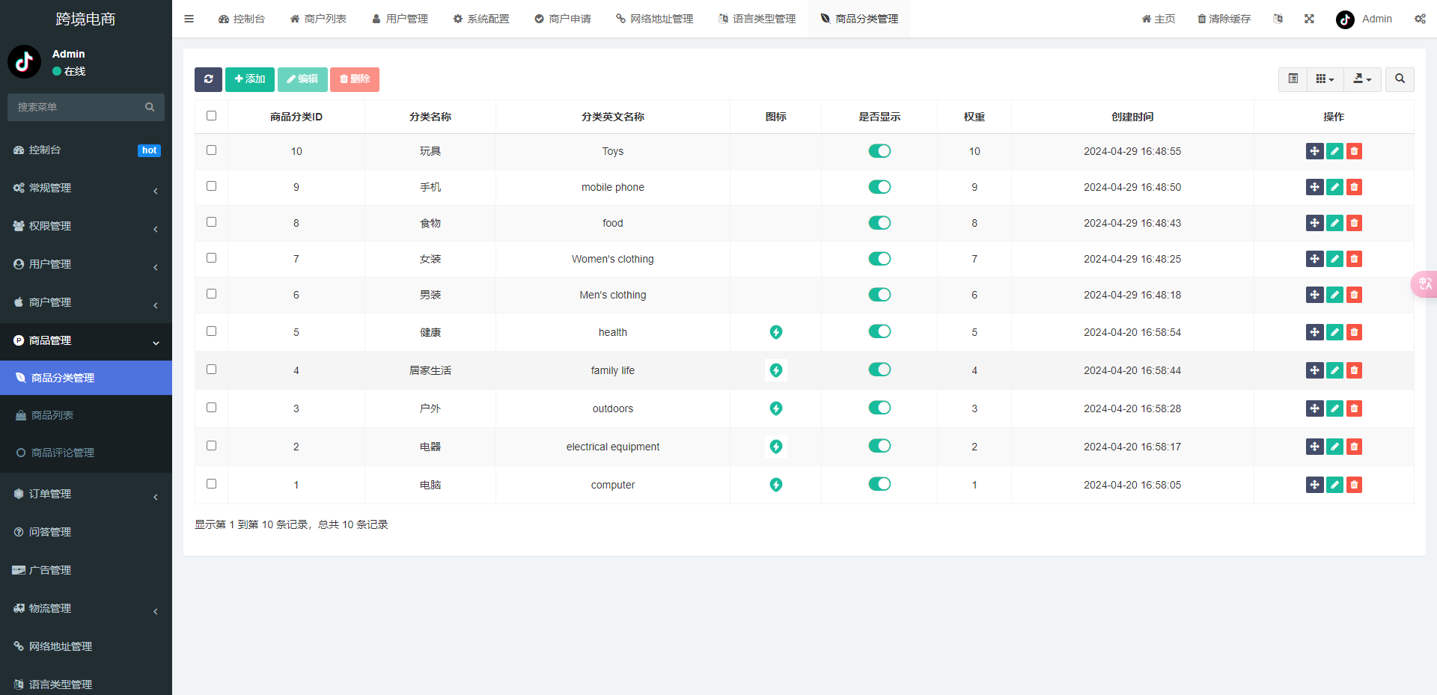Tick the checkbox for Women's clothing row
The image size is (1437, 695).
211,258
